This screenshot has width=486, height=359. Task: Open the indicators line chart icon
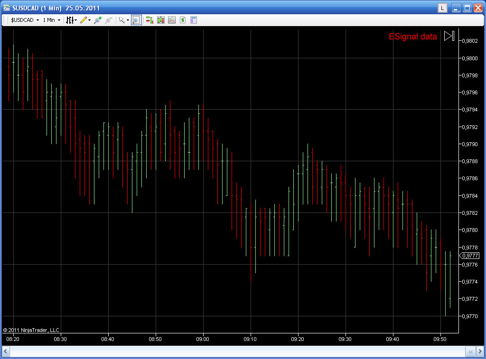172,20
